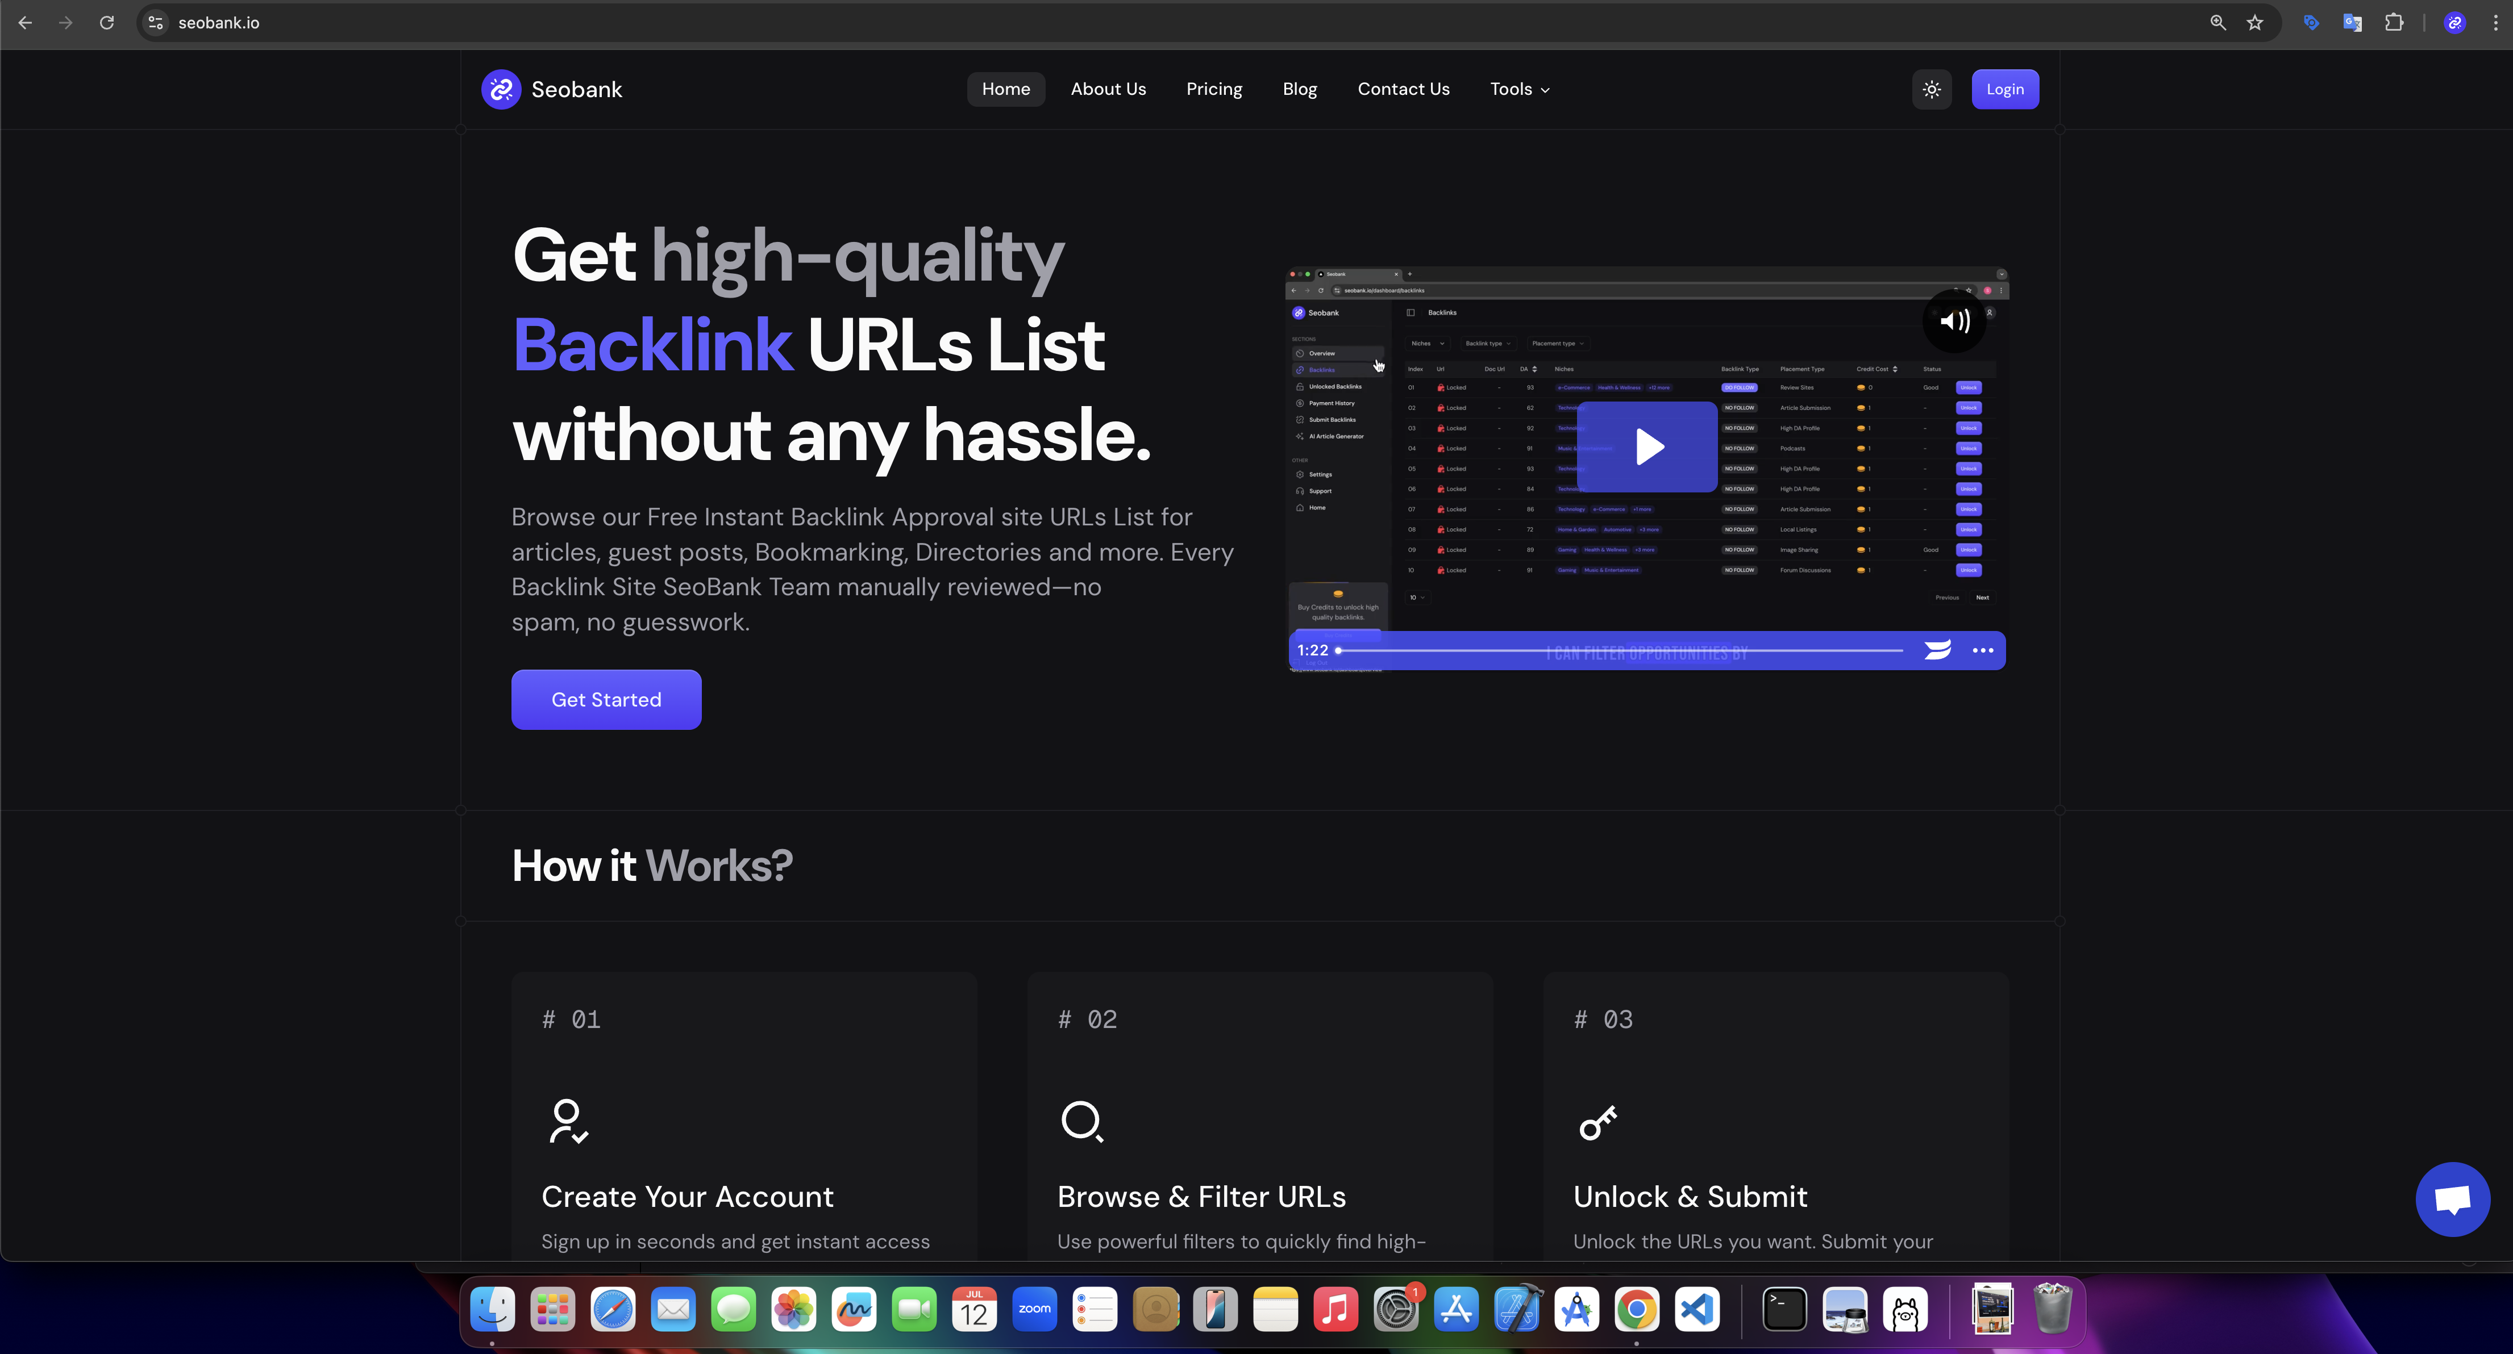Click the Login button
This screenshot has width=2513, height=1354.
coord(2005,90)
